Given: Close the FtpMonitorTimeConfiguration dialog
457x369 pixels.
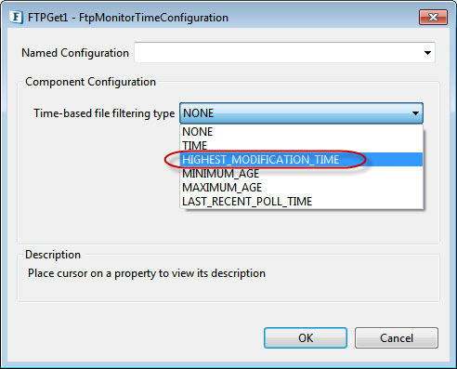Looking at the screenshot, I should [433, 17].
